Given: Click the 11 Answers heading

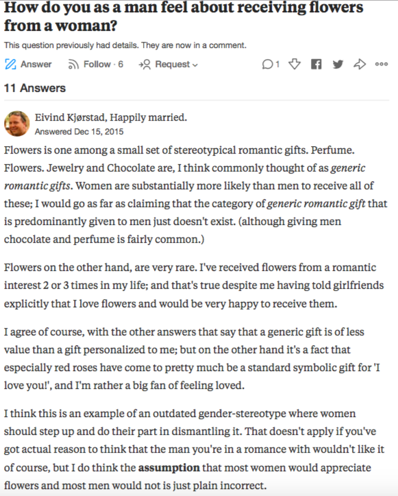Looking at the screenshot, I should point(35,88).
